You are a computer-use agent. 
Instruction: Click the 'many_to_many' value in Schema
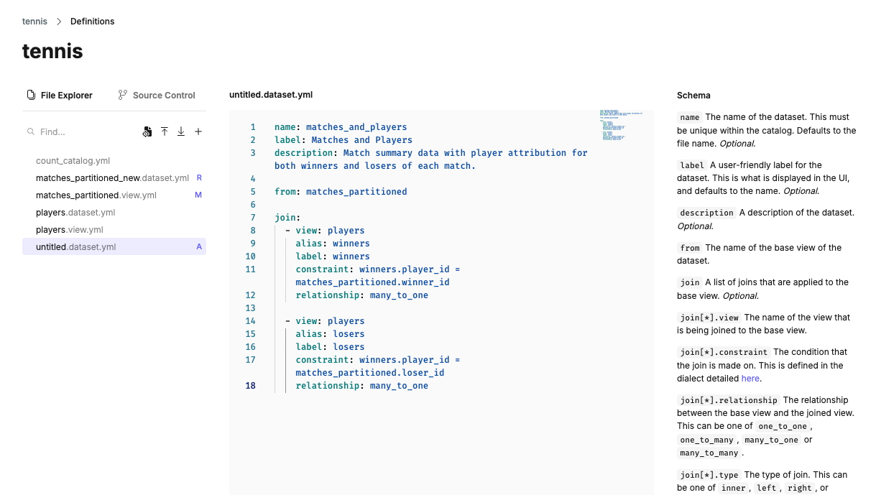coord(709,453)
